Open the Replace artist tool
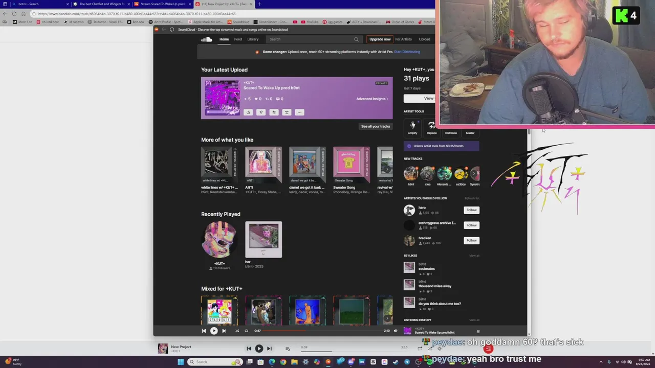Image resolution: width=655 pixels, height=368 pixels. click(x=432, y=128)
